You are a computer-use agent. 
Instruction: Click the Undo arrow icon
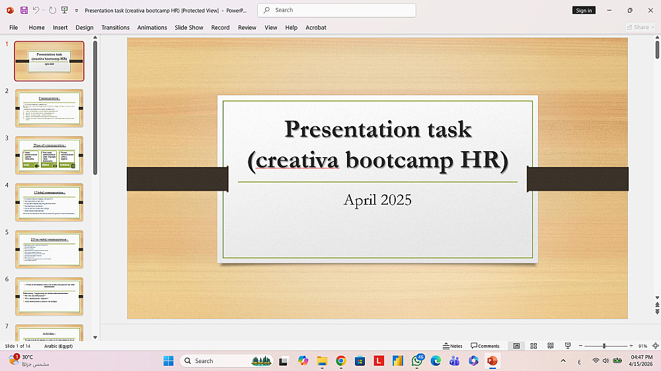tap(36, 11)
